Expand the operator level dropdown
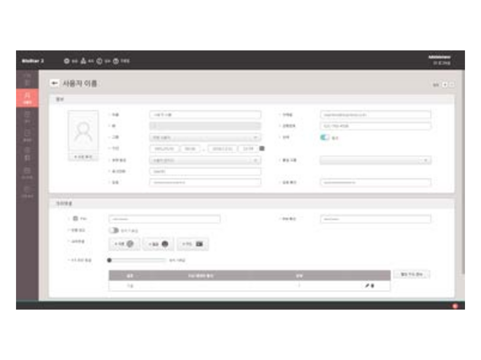The image size is (481, 360). click(205, 160)
